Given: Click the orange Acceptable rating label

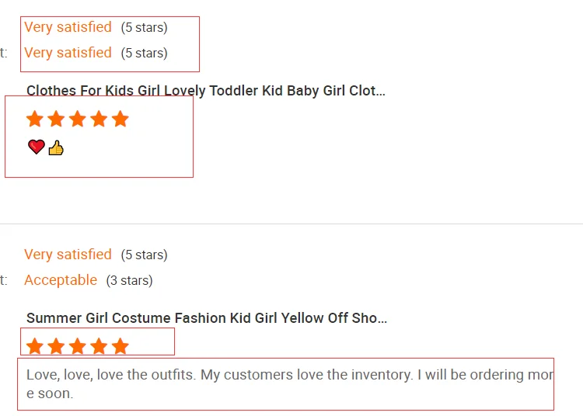Looking at the screenshot, I should (61, 280).
